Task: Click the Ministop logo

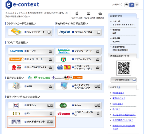Action: 60,68
